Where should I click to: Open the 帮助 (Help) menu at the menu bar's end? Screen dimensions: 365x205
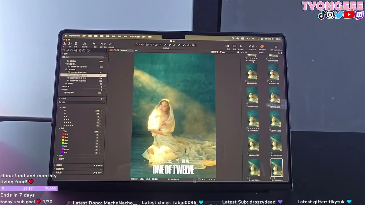coord(150,37)
